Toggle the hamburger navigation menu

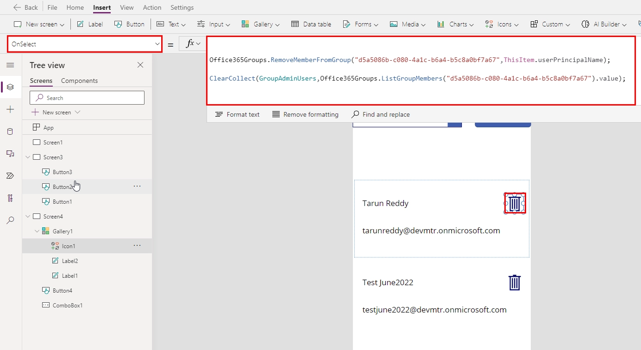(10, 65)
